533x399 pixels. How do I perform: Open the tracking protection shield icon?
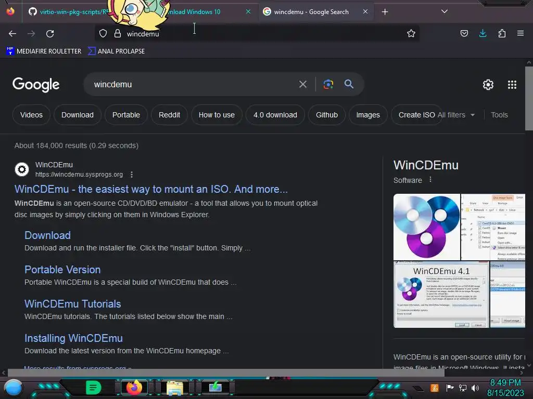103,33
